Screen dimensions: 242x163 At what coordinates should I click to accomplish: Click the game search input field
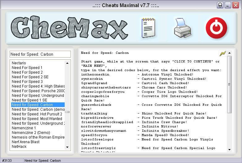40,54
